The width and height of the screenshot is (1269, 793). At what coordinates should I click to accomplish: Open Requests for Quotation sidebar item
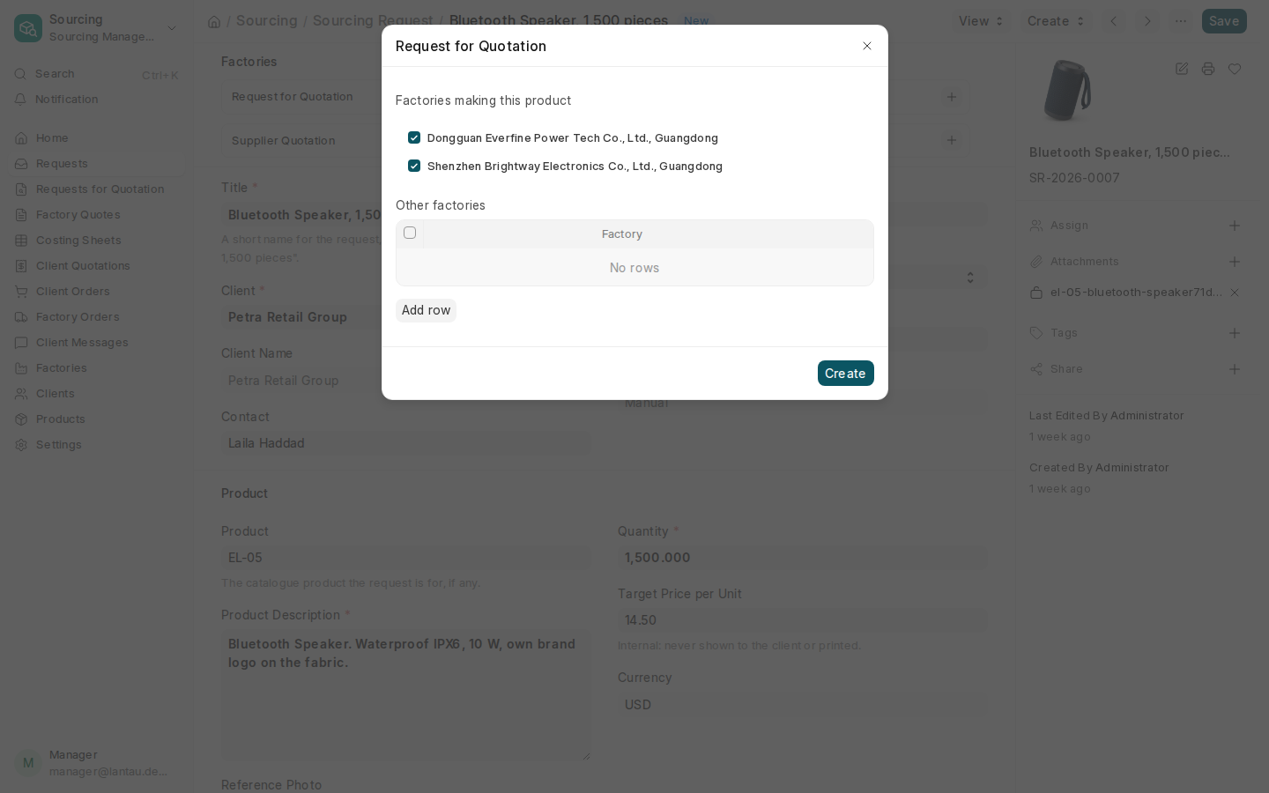[x=96, y=189]
